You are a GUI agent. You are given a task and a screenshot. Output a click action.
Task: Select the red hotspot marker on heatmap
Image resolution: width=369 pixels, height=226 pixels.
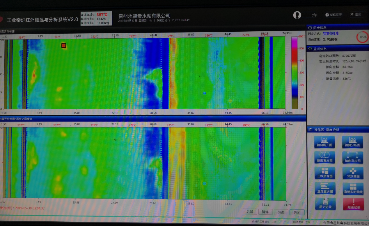[x=64, y=45]
